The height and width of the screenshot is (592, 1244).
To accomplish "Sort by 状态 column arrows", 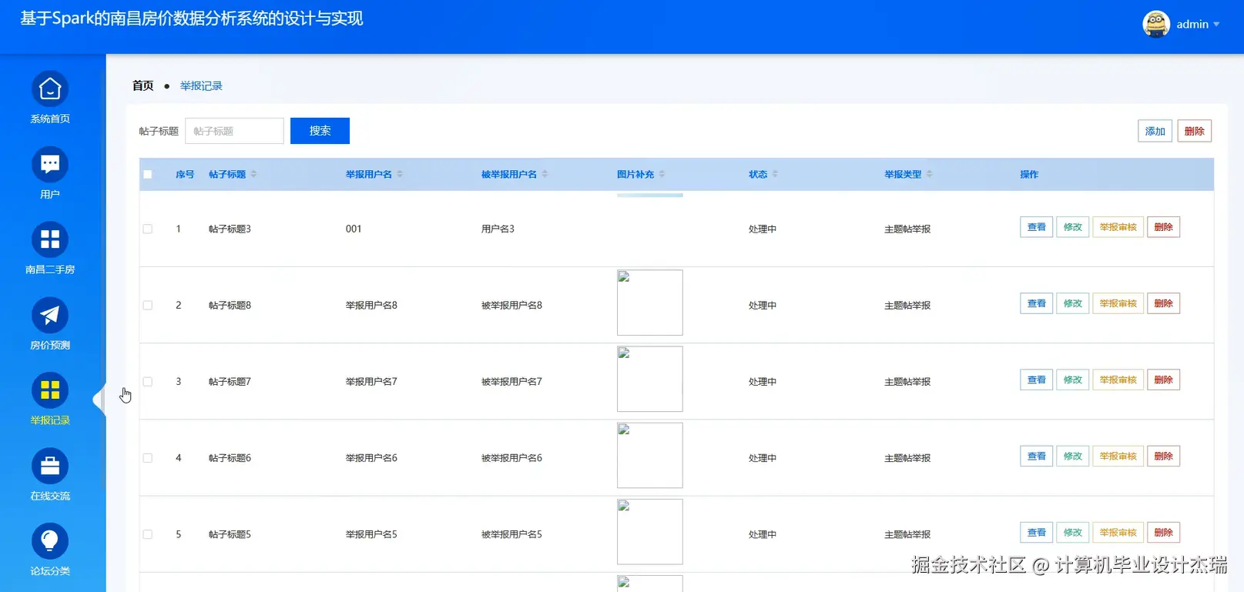I will tap(775, 175).
